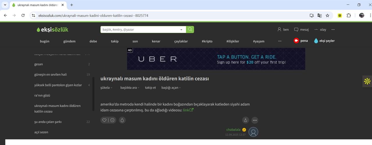Select the debe navigation tab
Image resolution: width=372 pixels, height=145 pixels.
[x=93, y=41]
